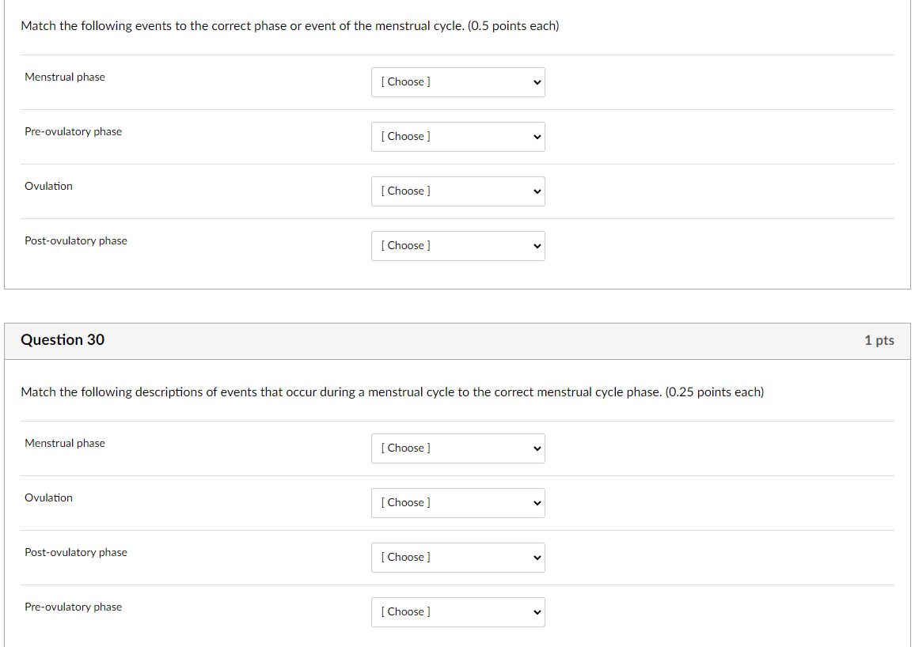915x647 pixels.
Task: Click the 1 pts label
Action: coord(879,339)
